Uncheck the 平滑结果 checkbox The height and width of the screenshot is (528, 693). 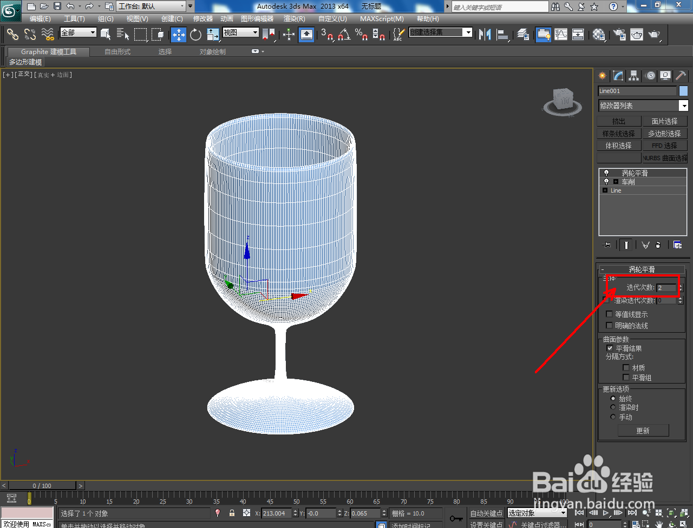click(610, 348)
